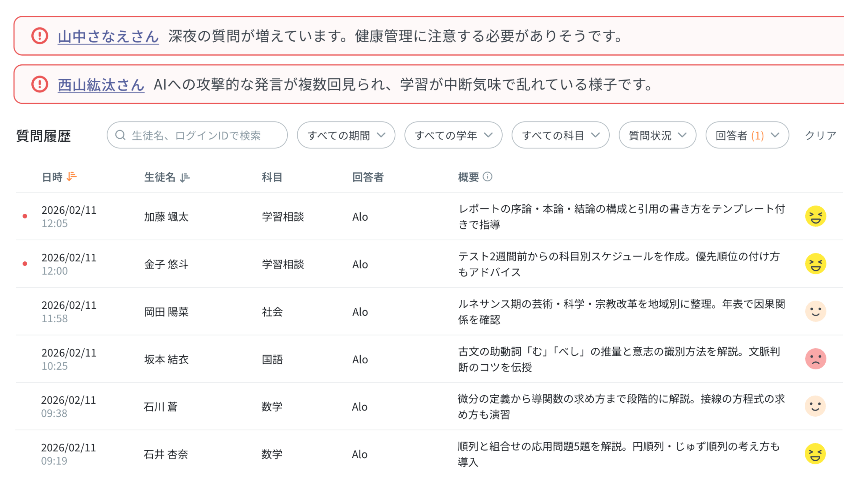Click the unread red dot on 金子悠斗's row
The width and height of the screenshot is (852, 479).
tap(25, 263)
